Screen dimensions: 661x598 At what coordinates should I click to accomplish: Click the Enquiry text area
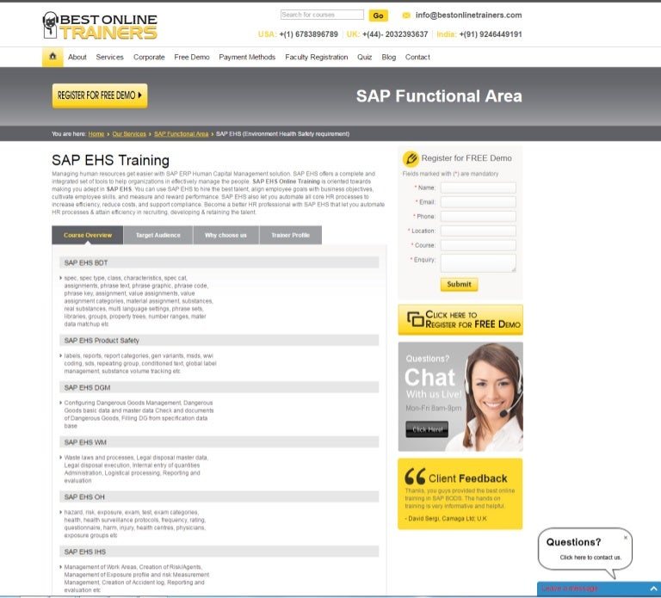click(478, 262)
